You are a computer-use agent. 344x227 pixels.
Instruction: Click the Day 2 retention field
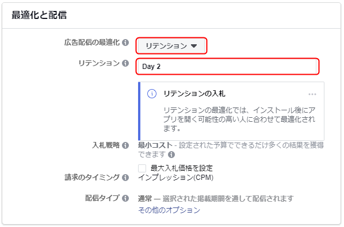click(x=227, y=67)
